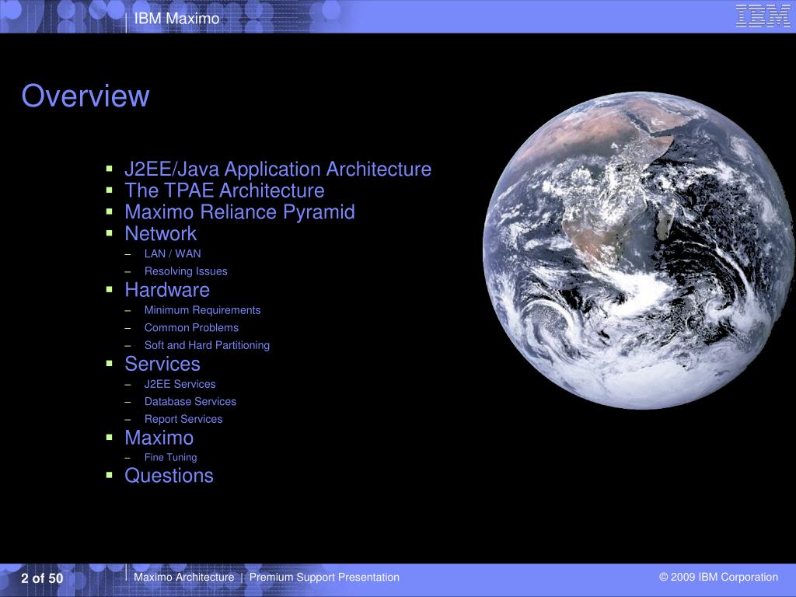The image size is (796, 597).
Task: Select the "Services" bullet heading
Action: click(x=162, y=364)
